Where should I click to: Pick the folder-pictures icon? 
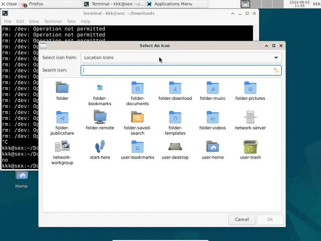tap(250, 88)
